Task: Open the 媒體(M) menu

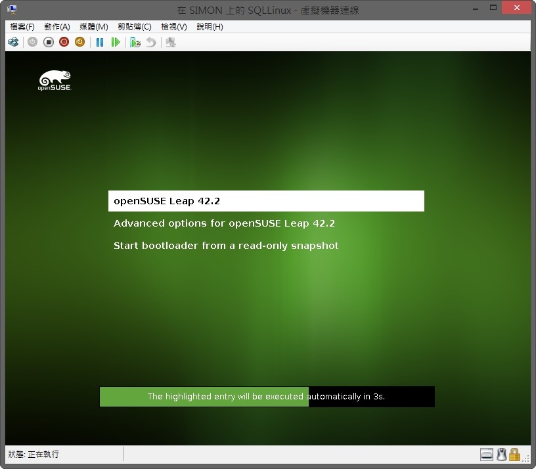Action: pyautogui.click(x=94, y=27)
